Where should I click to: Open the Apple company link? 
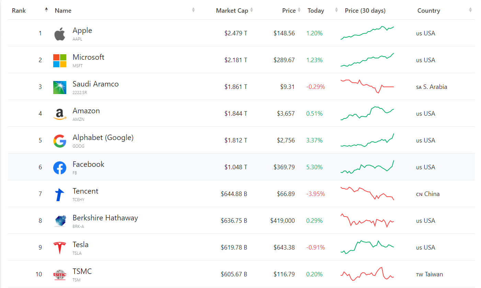pos(82,30)
